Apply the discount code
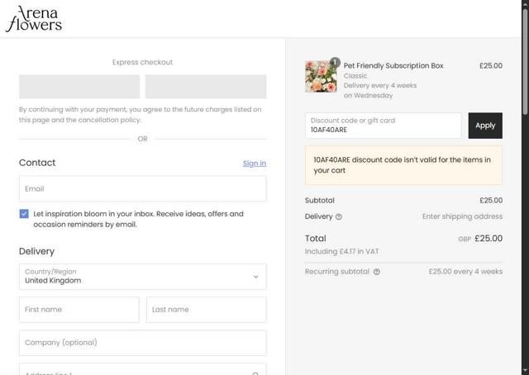 click(485, 126)
